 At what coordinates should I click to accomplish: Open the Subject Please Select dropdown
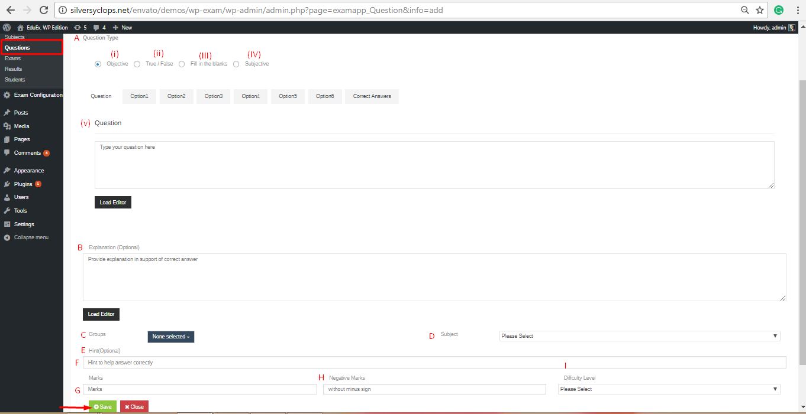click(640, 336)
